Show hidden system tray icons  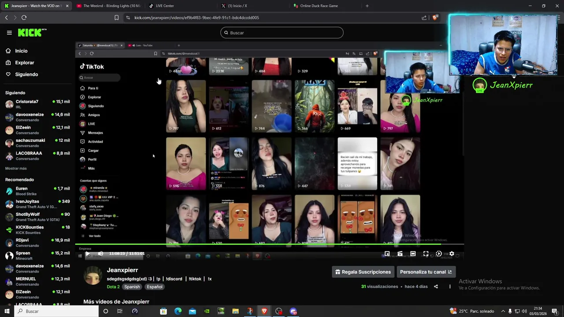(503, 311)
